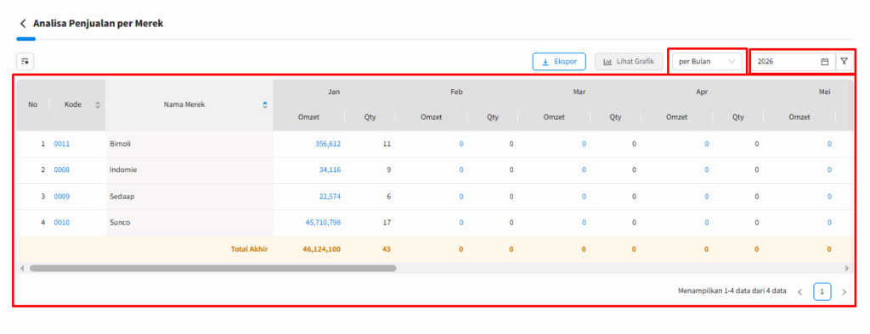Click the horizontal scrollbar thumb under the table

(213, 268)
